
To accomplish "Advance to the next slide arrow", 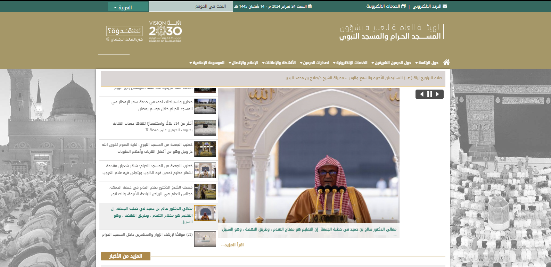I will [437, 94].
